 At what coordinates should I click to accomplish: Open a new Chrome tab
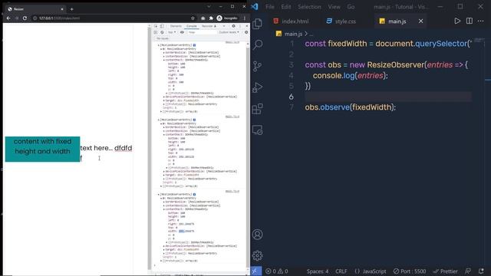pyautogui.click(x=71, y=9)
